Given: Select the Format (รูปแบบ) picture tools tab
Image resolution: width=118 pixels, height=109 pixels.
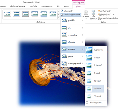Looking at the screenshot, I should (78, 7).
